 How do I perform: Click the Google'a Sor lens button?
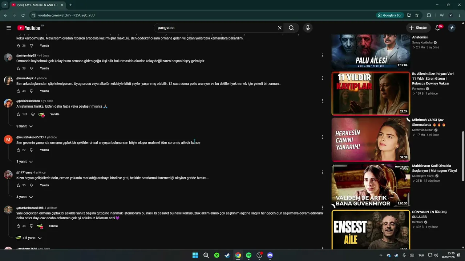tap(390, 15)
